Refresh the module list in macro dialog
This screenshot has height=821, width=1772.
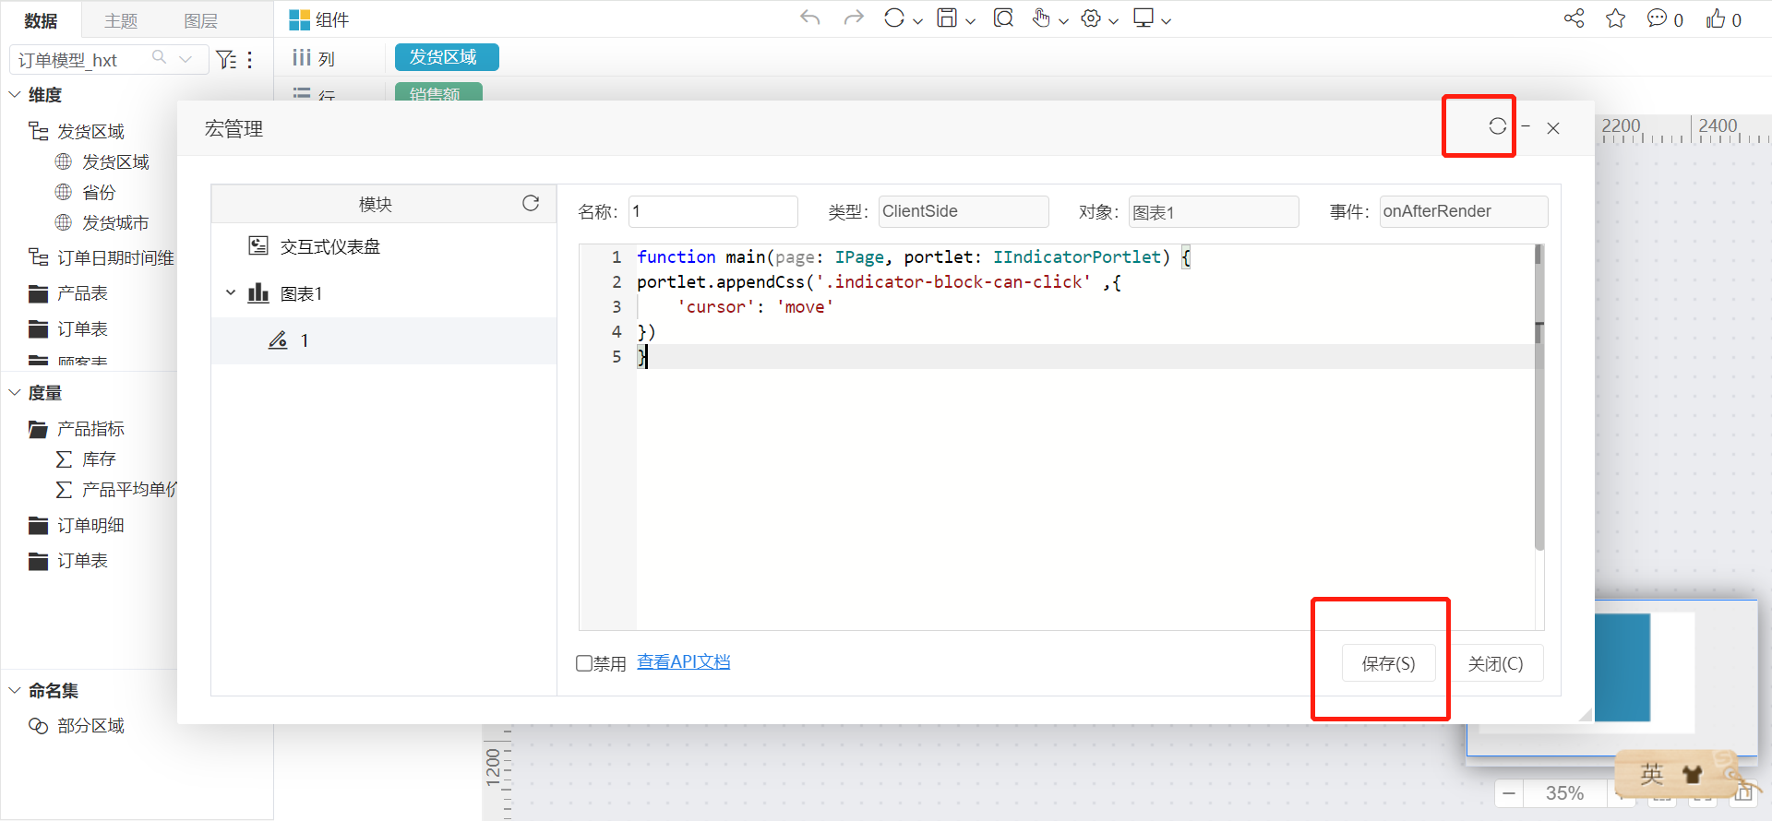(531, 203)
